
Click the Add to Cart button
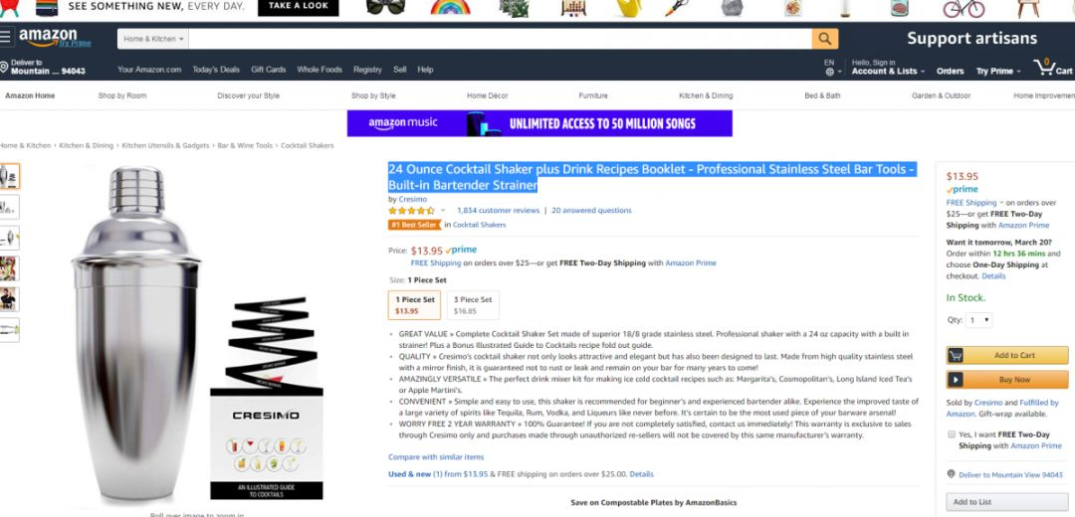[x=1007, y=355]
